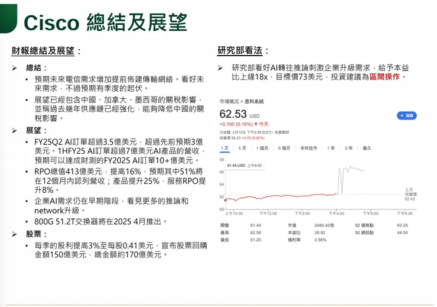
Task: Switch to the 1年 chart tab
Action: click(x=331, y=148)
